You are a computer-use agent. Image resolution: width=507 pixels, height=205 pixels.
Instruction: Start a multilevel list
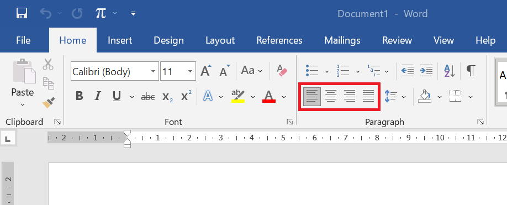click(x=374, y=70)
